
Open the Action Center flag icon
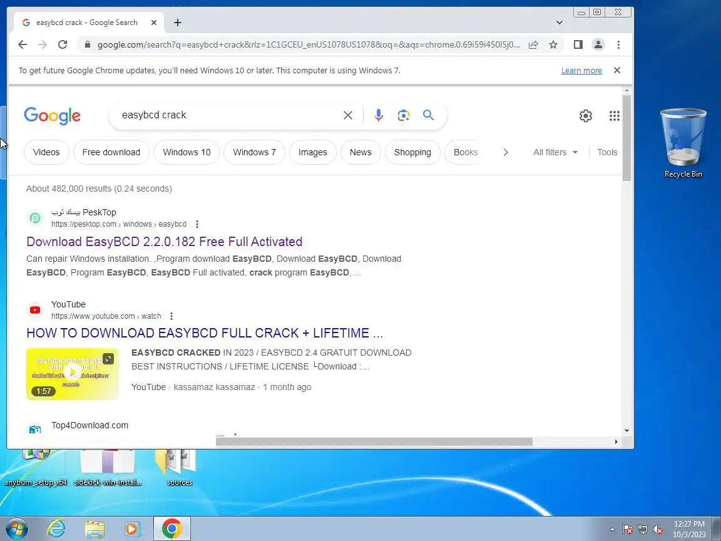628,530
